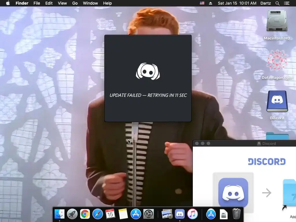Open the Window menu

[x=90, y=3]
